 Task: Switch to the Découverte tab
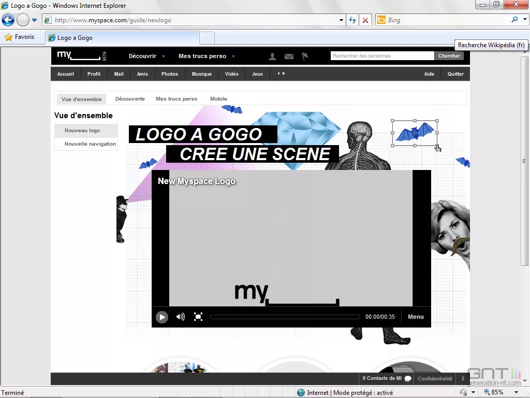130,99
